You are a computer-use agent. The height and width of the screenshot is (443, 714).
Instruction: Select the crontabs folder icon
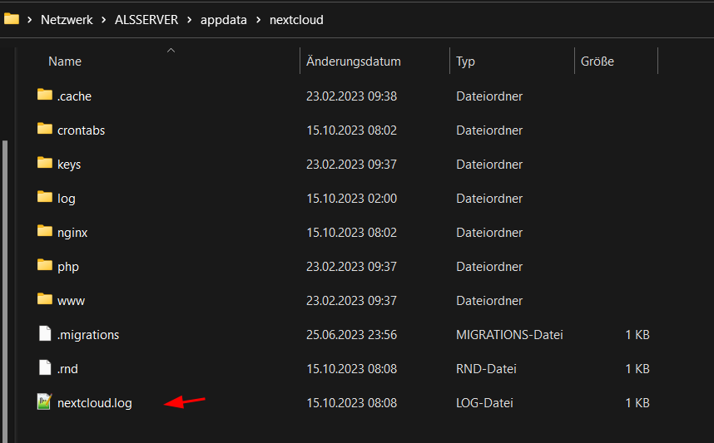(x=45, y=129)
